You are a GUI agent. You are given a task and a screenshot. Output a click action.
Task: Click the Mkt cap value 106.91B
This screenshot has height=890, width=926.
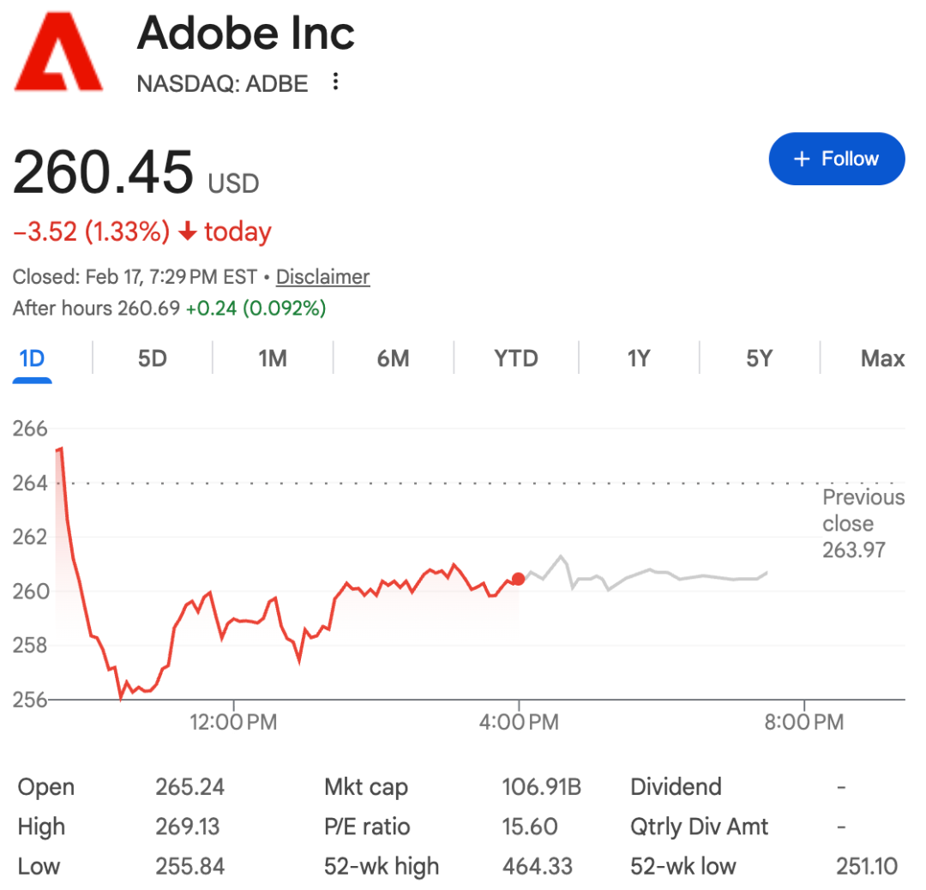tap(541, 787)
